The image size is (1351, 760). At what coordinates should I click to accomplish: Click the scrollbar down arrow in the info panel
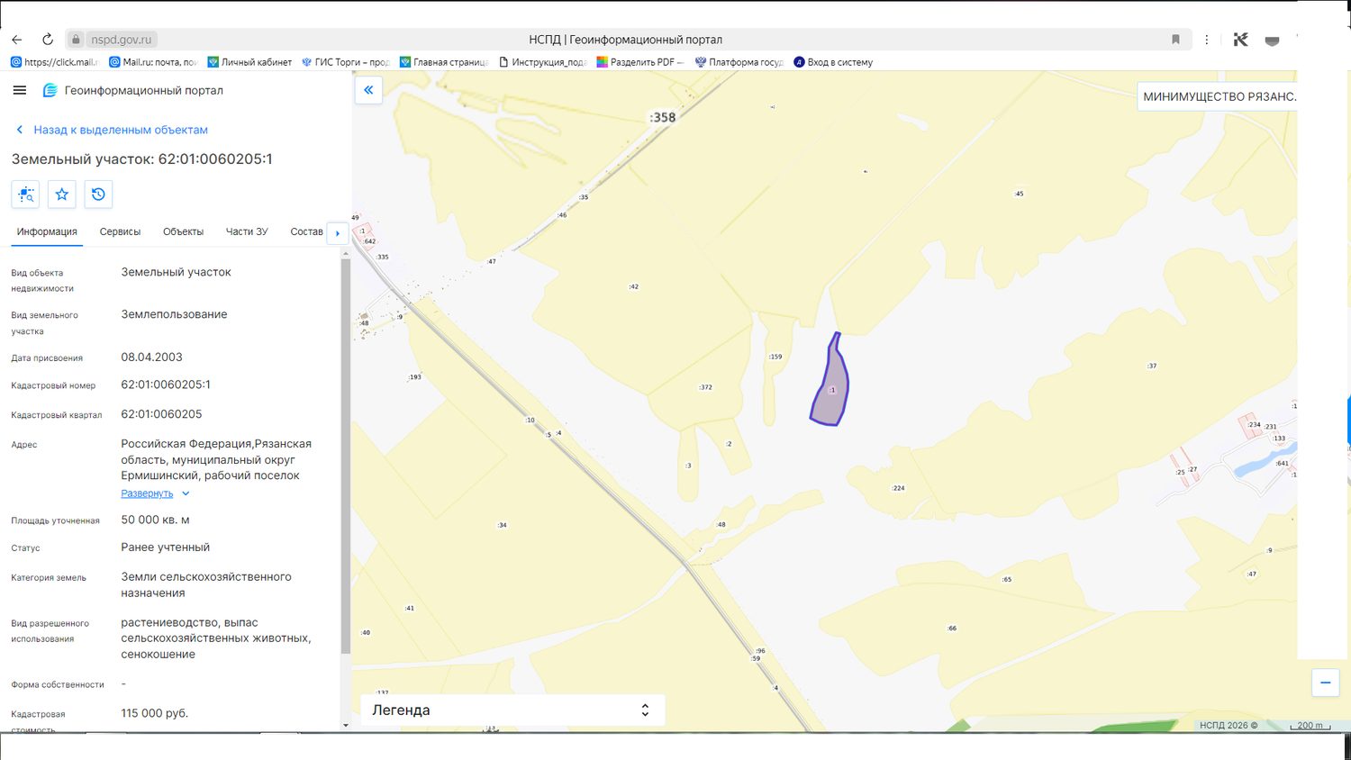(x=346, y=725)
